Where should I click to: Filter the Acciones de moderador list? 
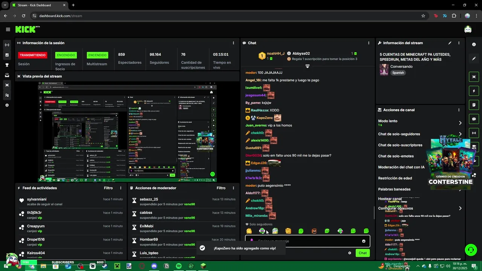[x=221, y=188]
